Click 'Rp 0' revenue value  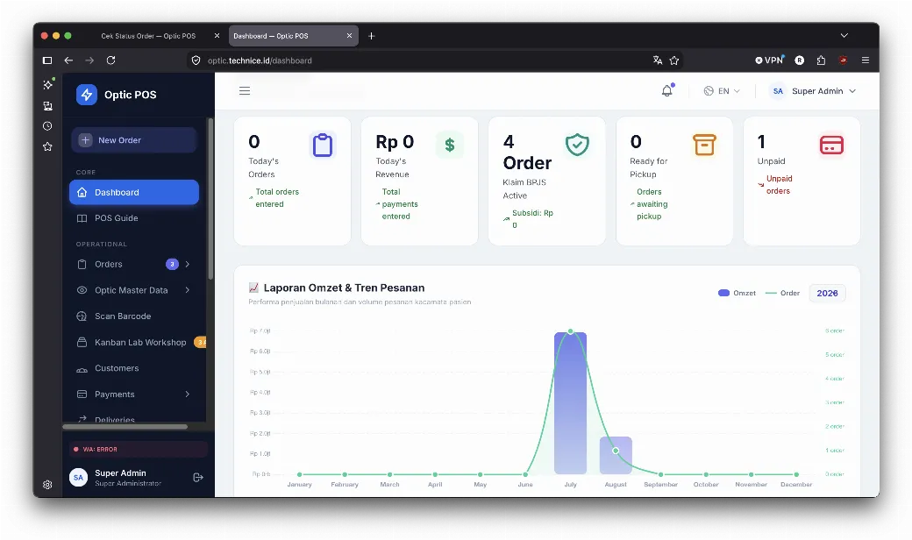[x=395, y=142]
